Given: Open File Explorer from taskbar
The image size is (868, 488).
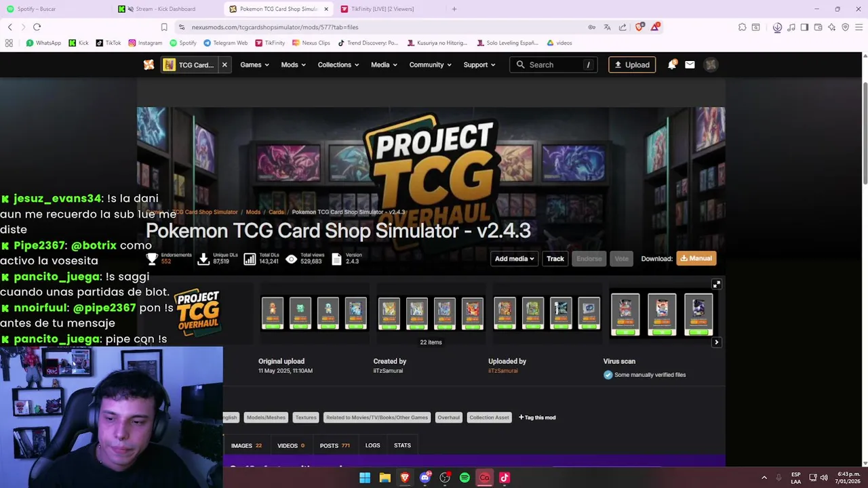Looking at the screenshot, I should pyautogui.click(x=385, y=478).
